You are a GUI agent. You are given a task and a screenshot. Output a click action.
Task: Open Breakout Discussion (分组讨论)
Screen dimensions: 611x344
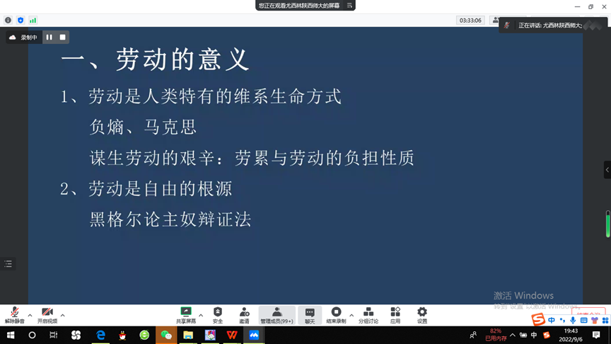(x=368, y=315)
